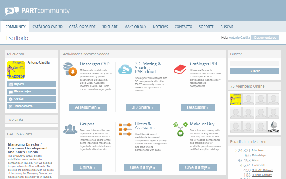Click the '224.821' members count
Screen dimensions: 286x179
(x=243, y=151)
